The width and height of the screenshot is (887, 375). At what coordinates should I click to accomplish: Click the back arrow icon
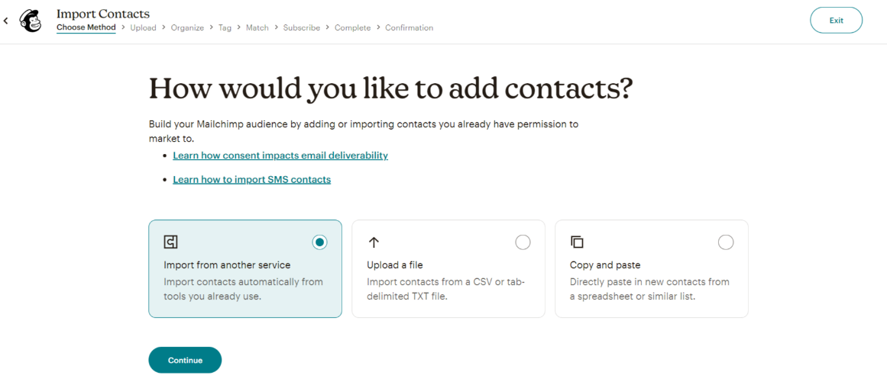point(6,21)
